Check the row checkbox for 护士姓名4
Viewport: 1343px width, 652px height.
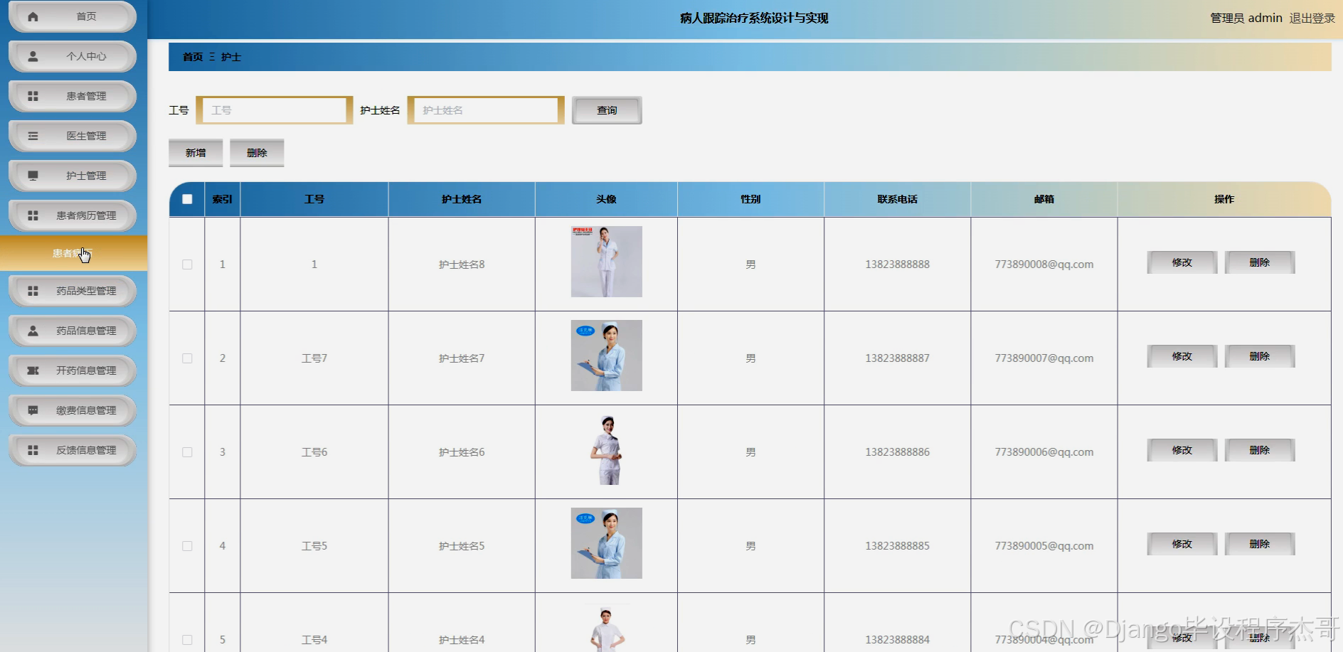187,640
